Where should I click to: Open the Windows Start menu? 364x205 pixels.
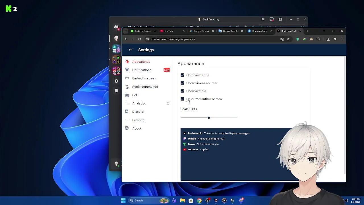pos(123,200)
